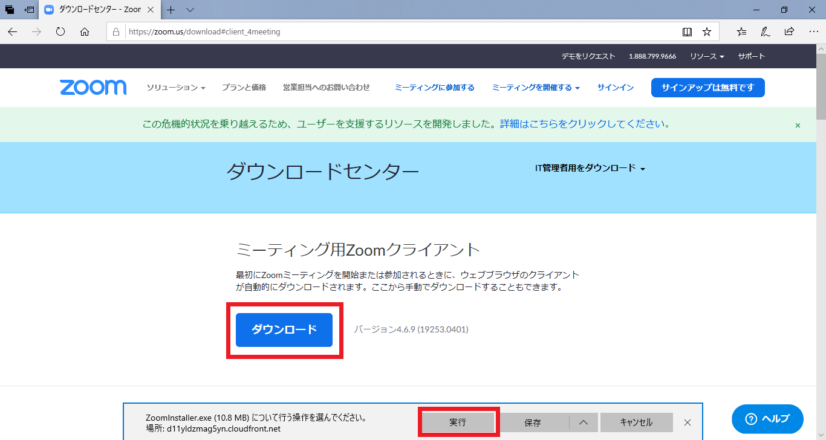The width and height of the screenshot is (826, 440).
Task: Open the リソース dropdown
Action: (707, 56)
